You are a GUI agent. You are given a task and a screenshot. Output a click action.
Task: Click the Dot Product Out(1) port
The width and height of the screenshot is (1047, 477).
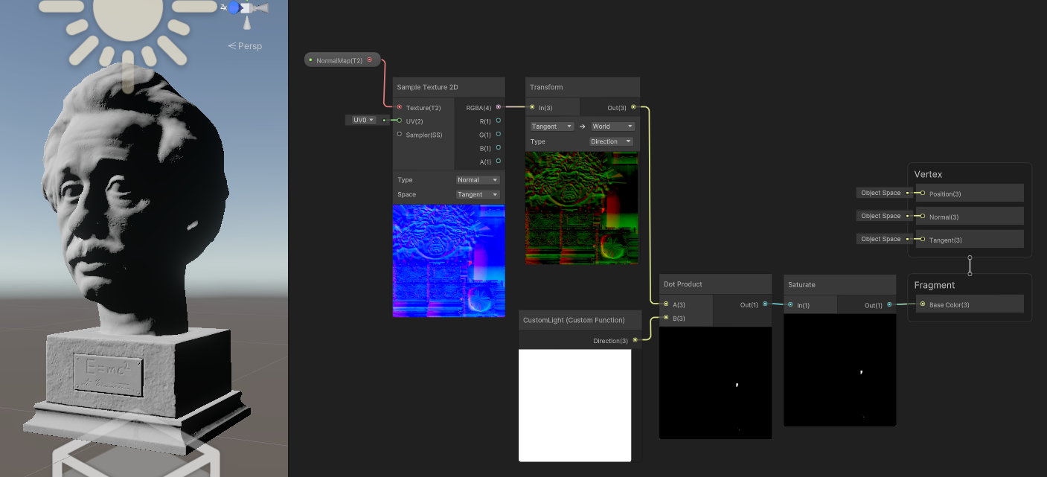pos(765,304)
